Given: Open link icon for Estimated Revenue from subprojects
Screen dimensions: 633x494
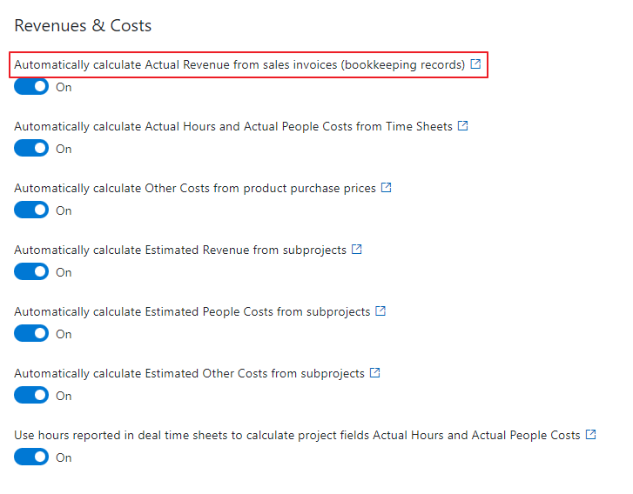Looking at the screenshot, I should point(356,249).
